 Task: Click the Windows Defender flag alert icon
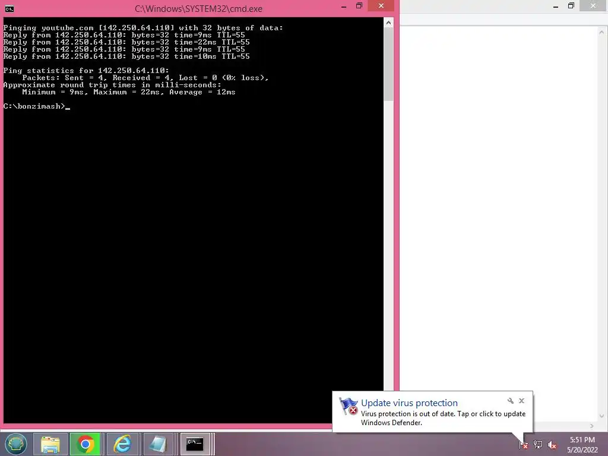[x=348, y=406]
